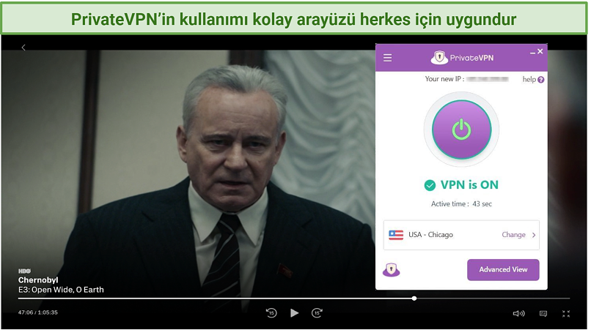The width and height of the screenshot is (591, 330).
Task: Go back with the player's back arrow
Action: (x=23, y=48)
